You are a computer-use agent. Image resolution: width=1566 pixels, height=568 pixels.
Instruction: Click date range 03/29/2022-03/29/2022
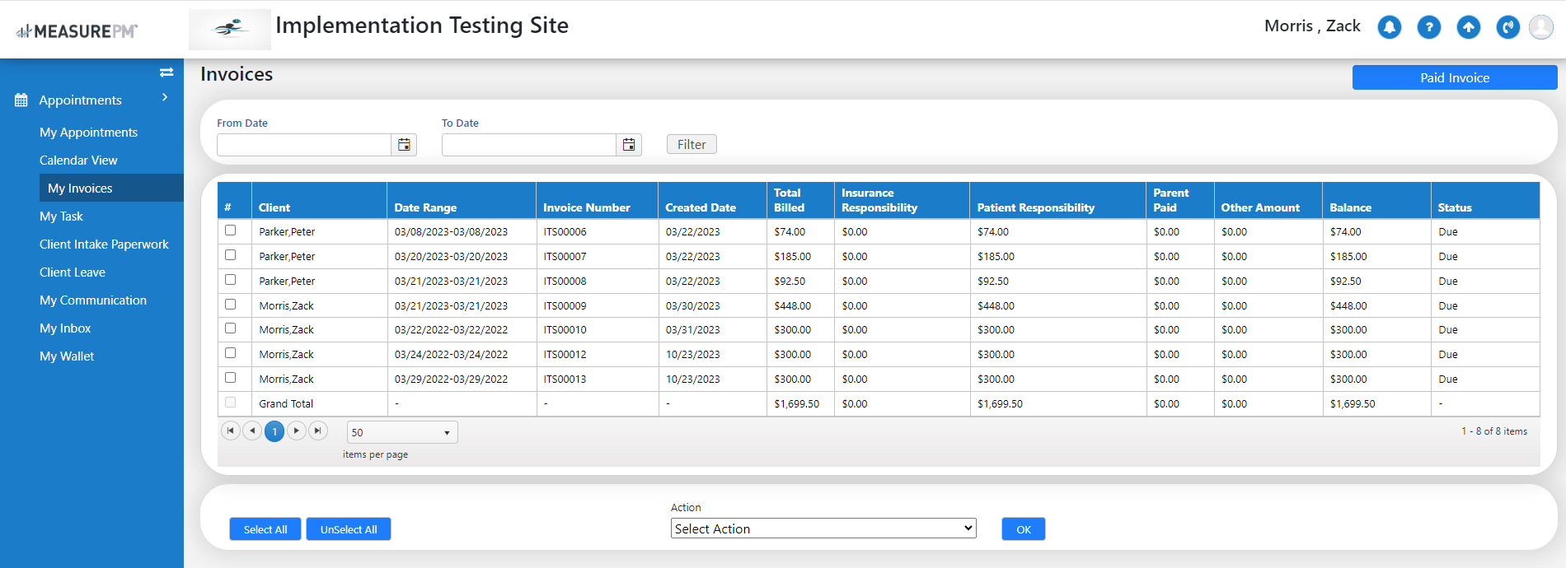tap(451, 379)
